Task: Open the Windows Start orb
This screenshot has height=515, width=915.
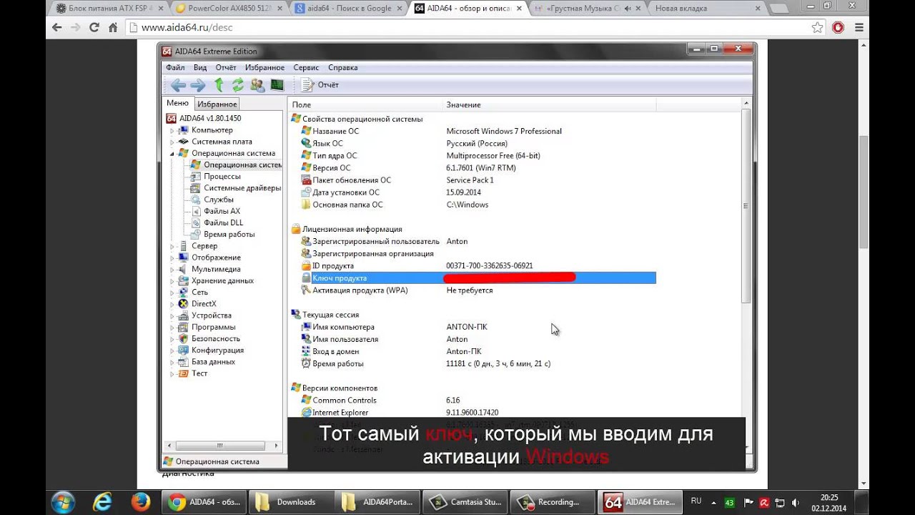Action: coord(62,502)
